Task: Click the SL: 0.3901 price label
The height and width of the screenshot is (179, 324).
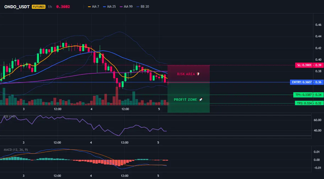Action: [x=303, y=65]
